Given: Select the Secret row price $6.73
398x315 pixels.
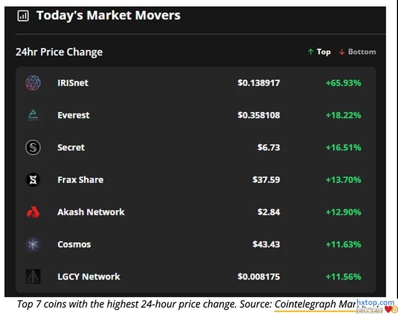Looking at the screenshot, I should tap(268, 147).
